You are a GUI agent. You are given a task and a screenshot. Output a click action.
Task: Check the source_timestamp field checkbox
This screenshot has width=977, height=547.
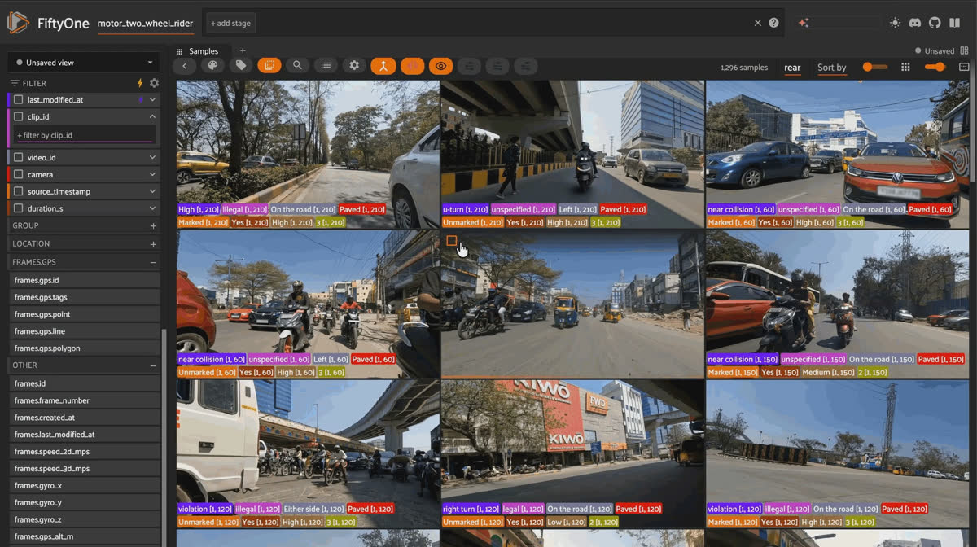[x=19, y=191]
